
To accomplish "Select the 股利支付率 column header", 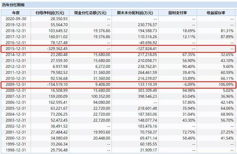I will [178, 13].
